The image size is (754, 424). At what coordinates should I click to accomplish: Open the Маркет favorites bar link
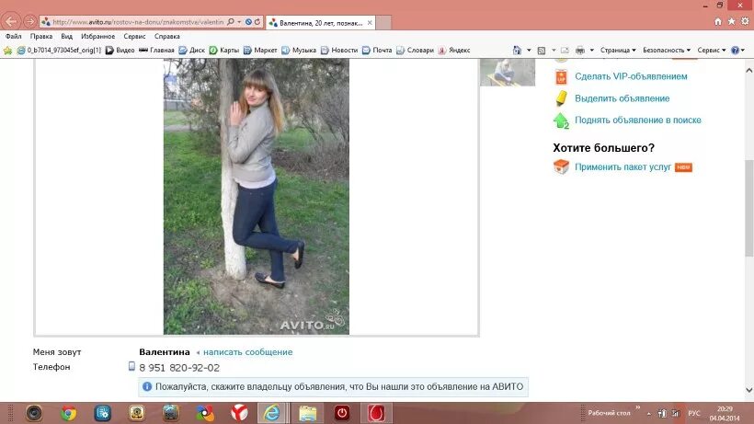click(260, 50)
